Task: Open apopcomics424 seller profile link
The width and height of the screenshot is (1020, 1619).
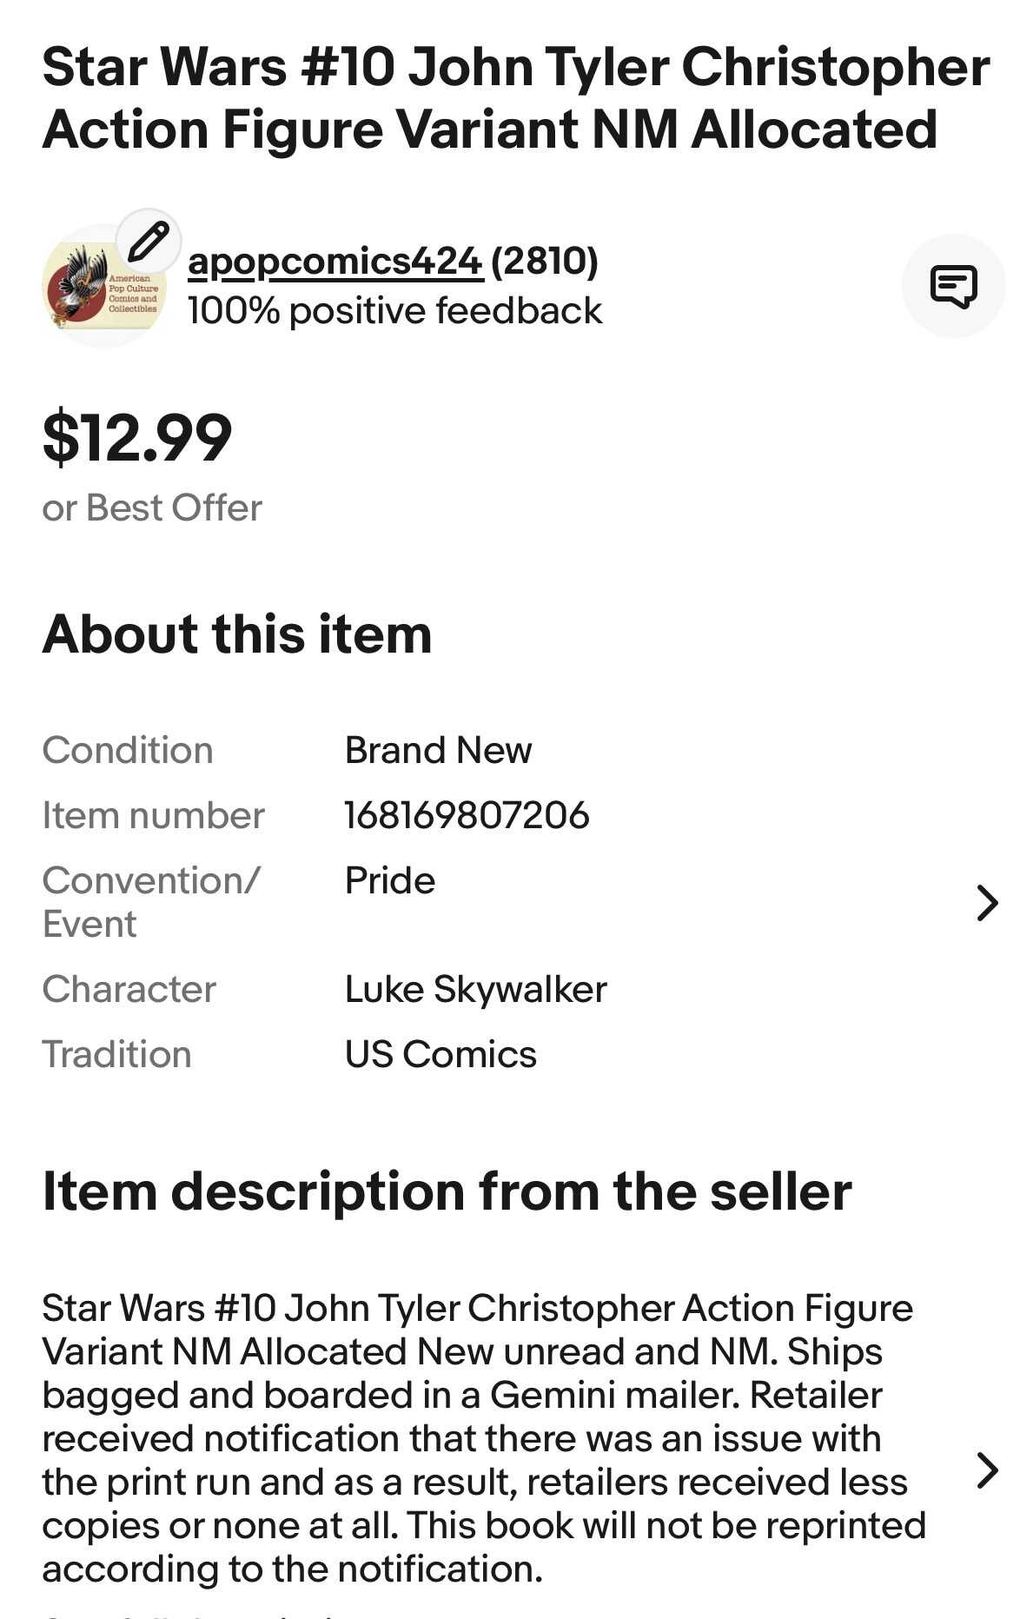Action: pos(334,261)
